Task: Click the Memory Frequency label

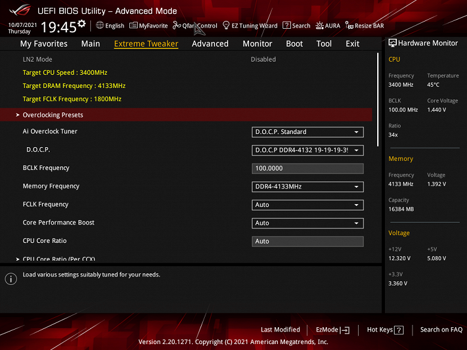Action: pos(51,186)
